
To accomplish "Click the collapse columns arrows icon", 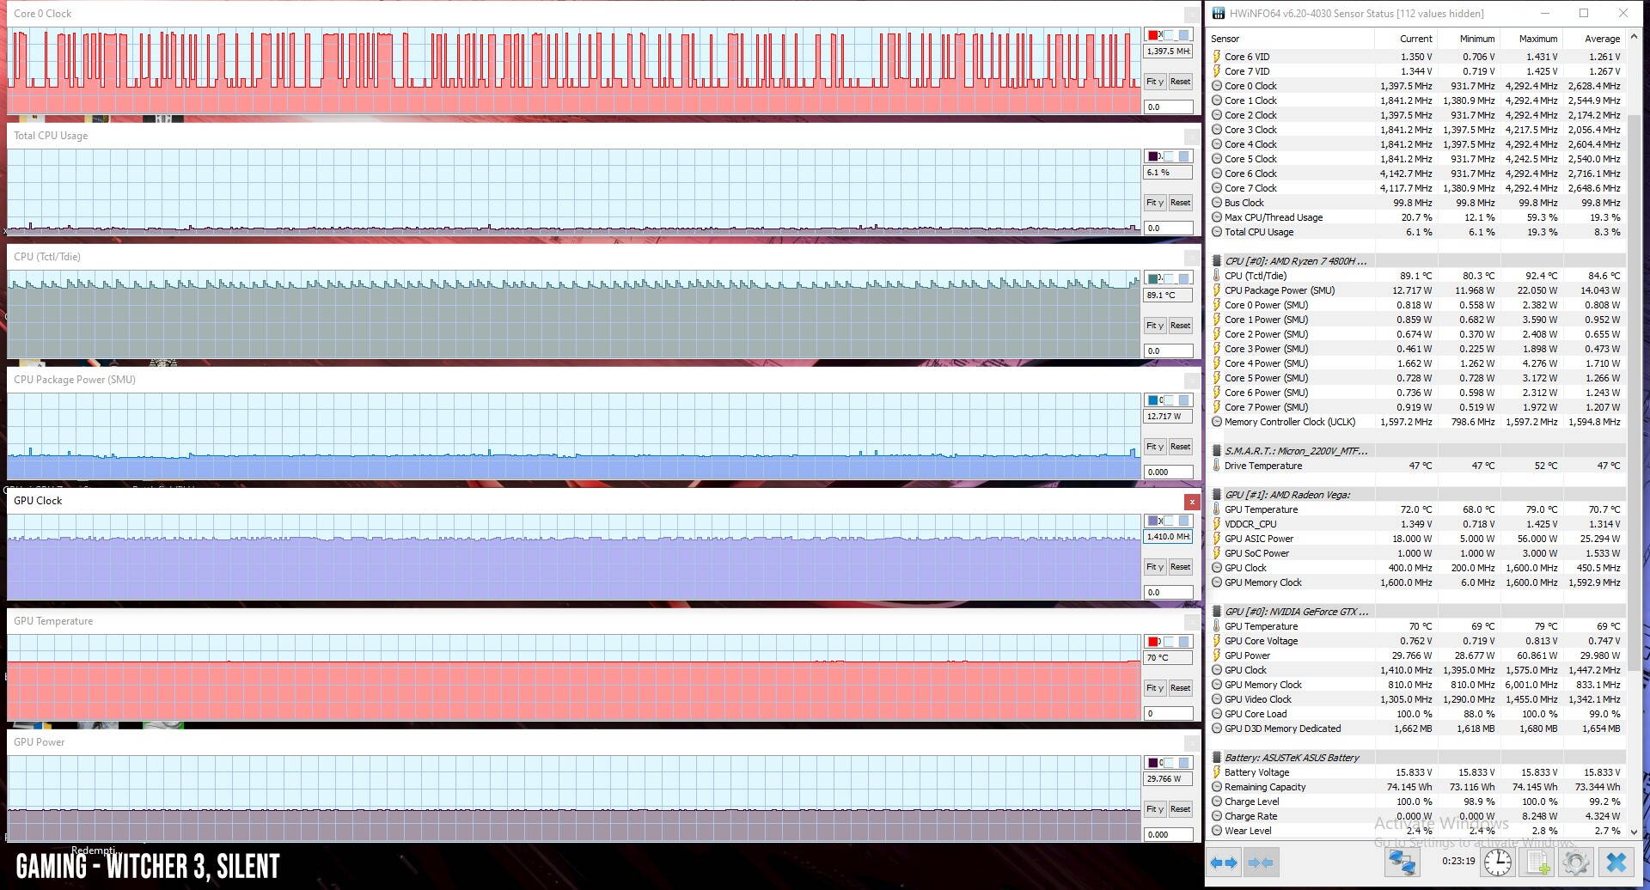I will (x=1261, y=863).
